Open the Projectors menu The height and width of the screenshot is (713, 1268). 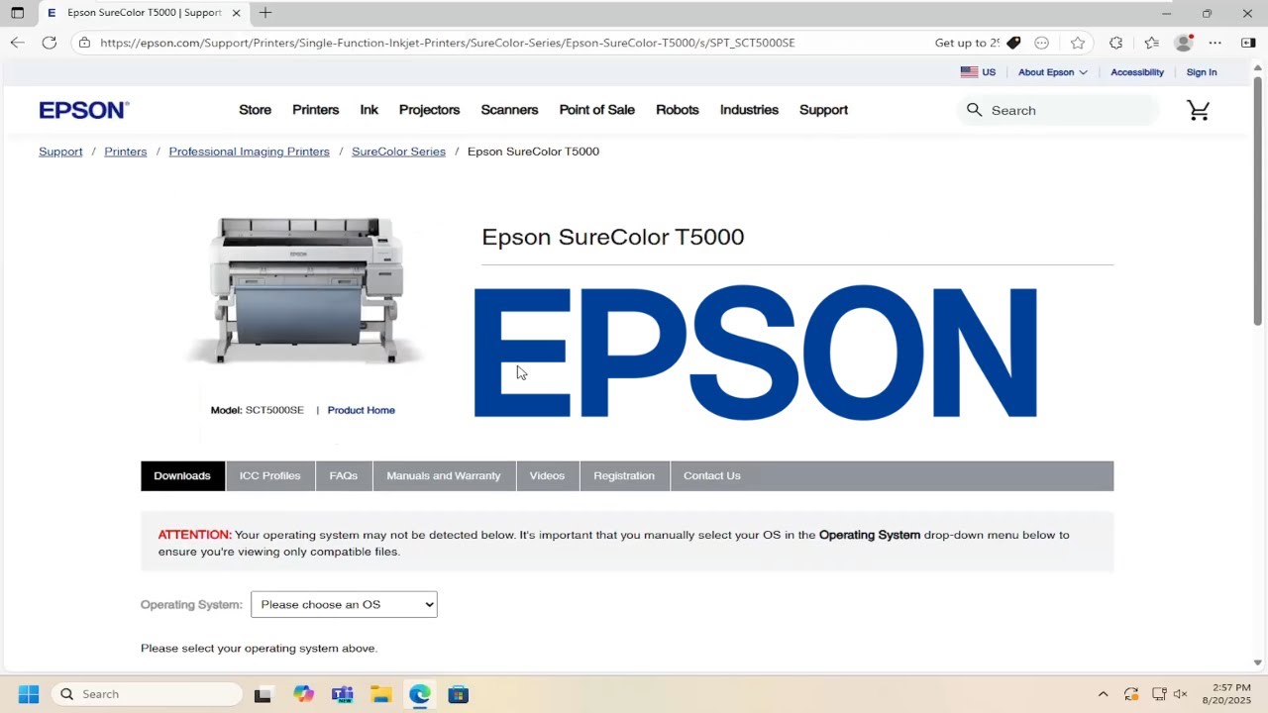429,110
